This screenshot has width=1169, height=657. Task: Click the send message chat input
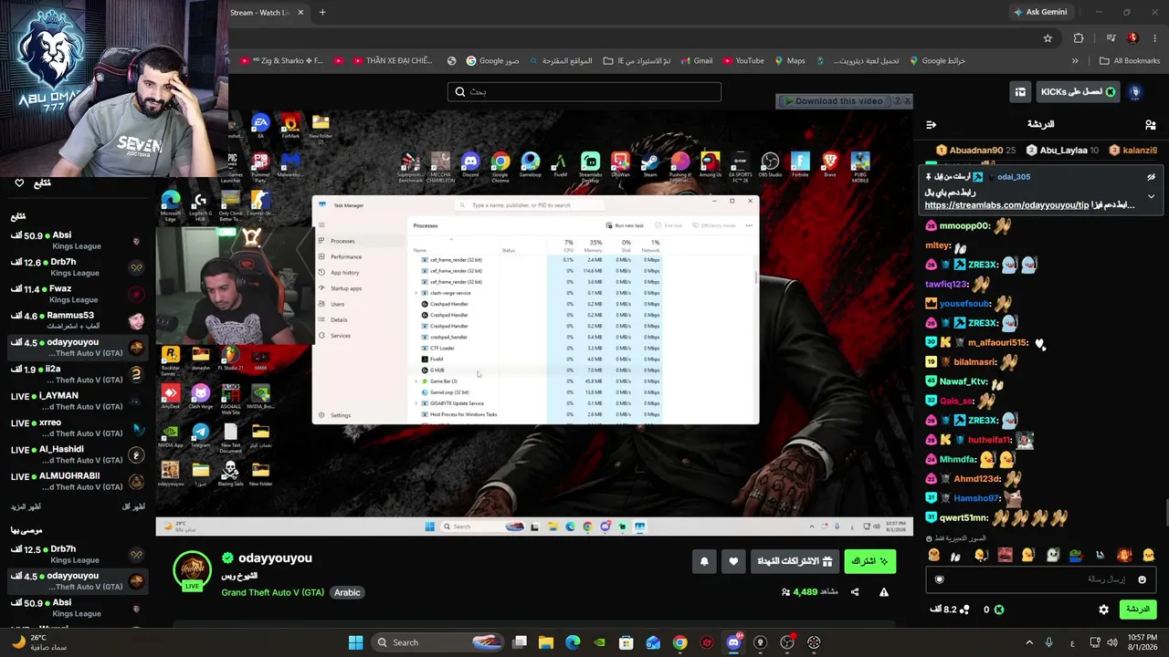pyautogui.click(x=1040, y=579)
